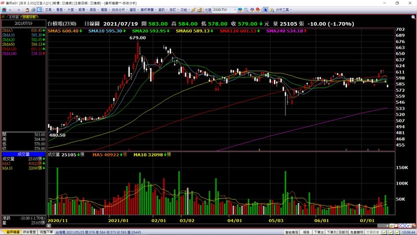
Task: Click the first chart icon right of scrollbar
Action: click(x=392, y=226)
